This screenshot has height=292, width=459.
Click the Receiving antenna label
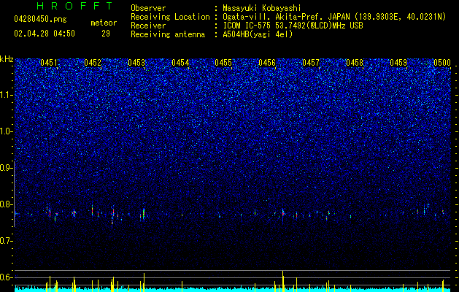[x=168, y=34]
